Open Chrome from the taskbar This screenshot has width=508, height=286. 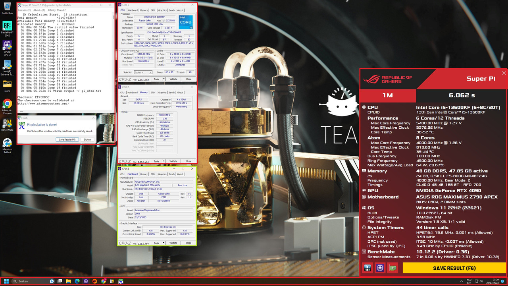pyautogui.click(x=104, y=281)
